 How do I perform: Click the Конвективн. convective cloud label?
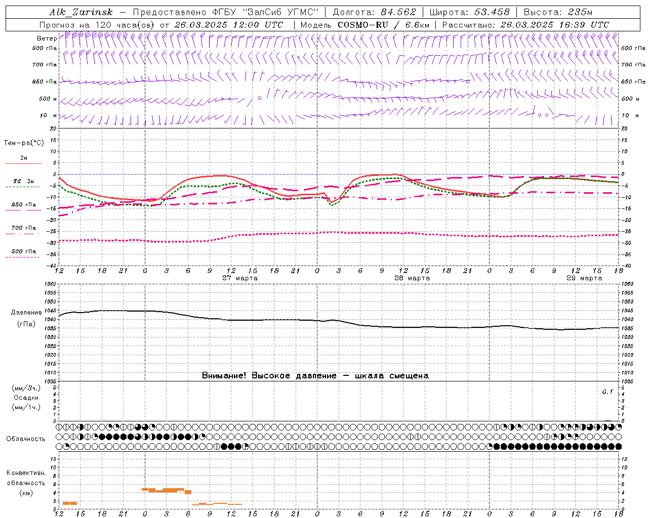click(x=26, y=473)
